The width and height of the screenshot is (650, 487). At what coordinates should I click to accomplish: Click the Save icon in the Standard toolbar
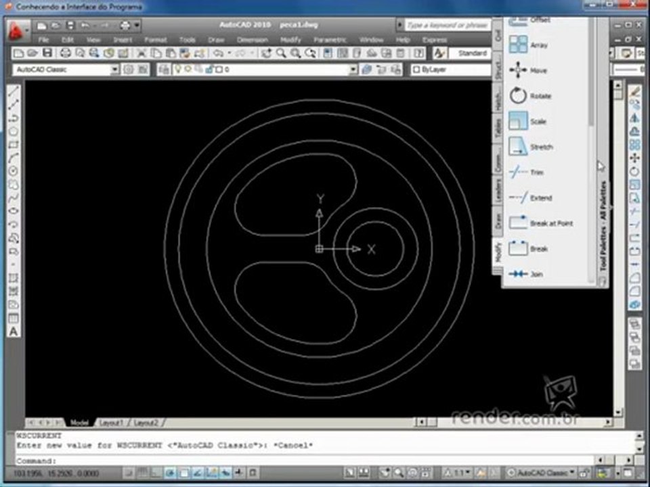point(47,53)
